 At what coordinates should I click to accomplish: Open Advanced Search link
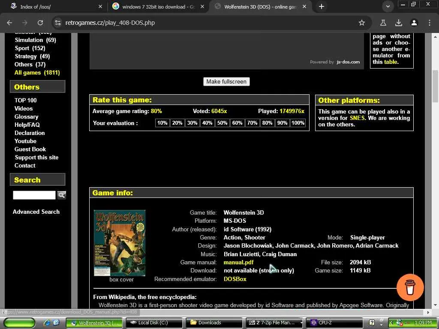[x=36, y=212]
